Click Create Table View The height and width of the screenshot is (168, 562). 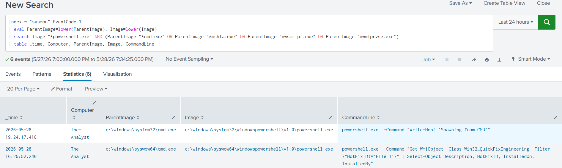[x=504, y=3]
